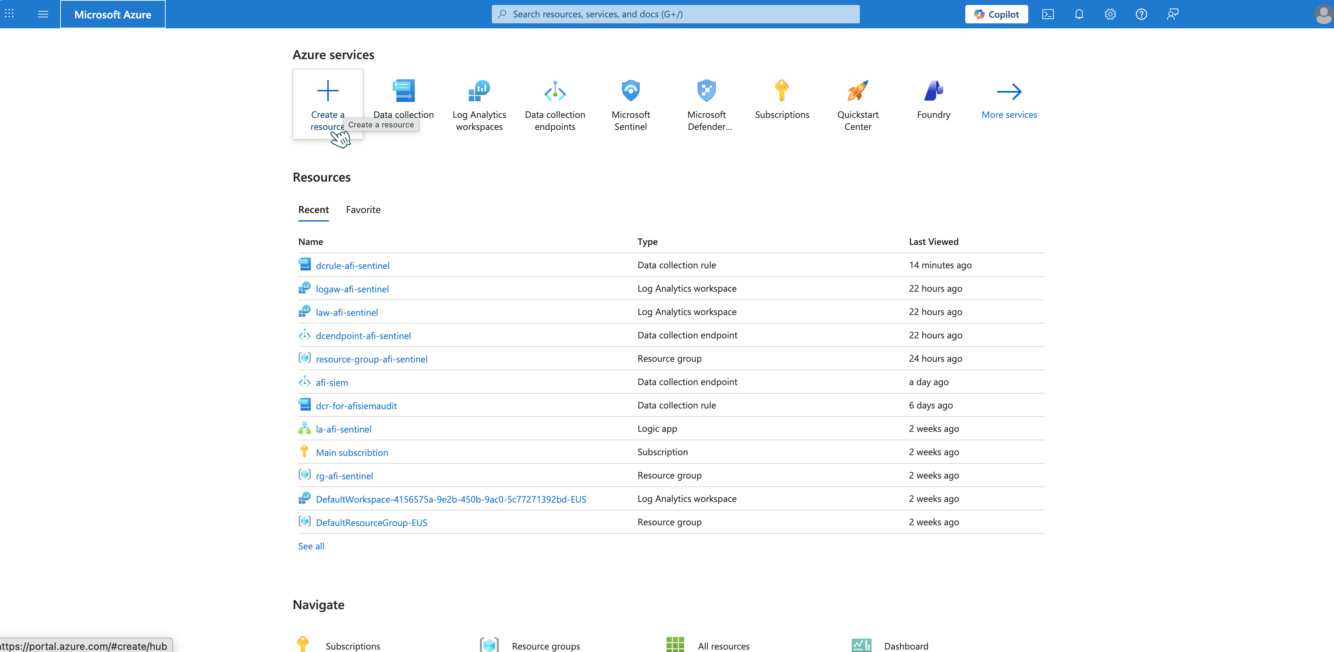Viewport: 1334px width, 652px height.
Task: Open the account avatar menu
Action: coord(1323,14)
